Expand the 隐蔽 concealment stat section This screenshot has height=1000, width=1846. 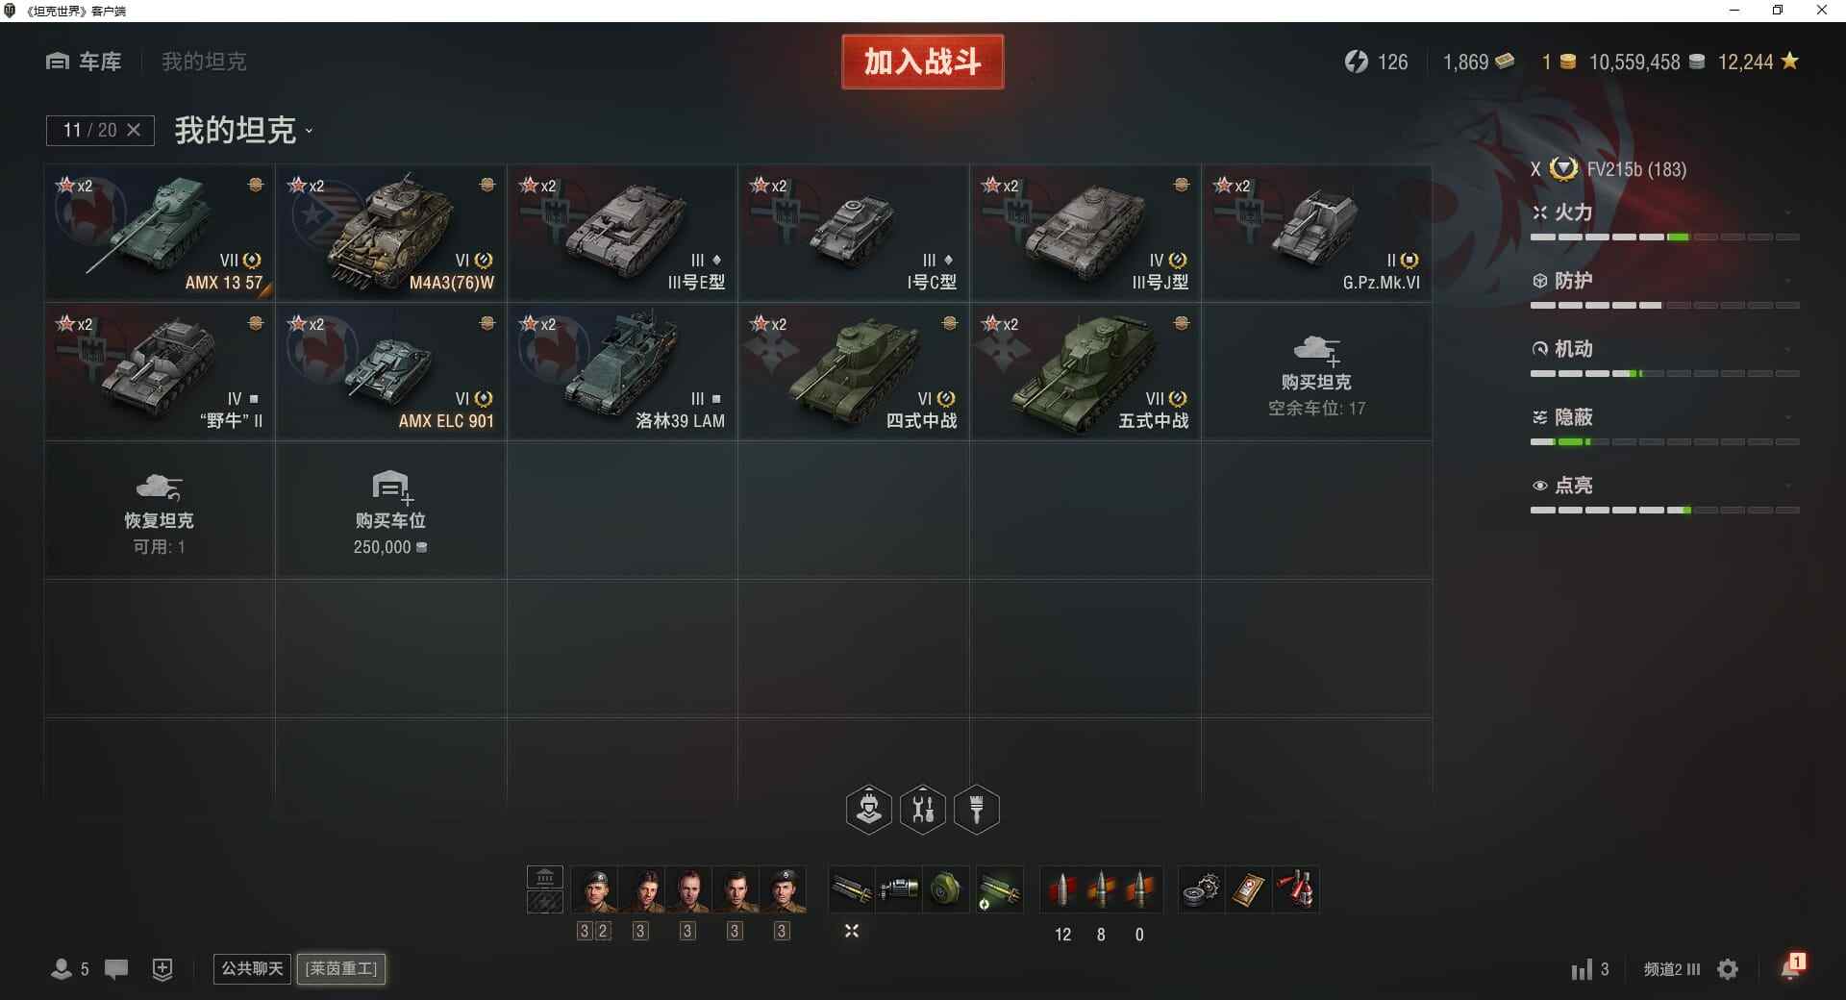(1664, 417)
